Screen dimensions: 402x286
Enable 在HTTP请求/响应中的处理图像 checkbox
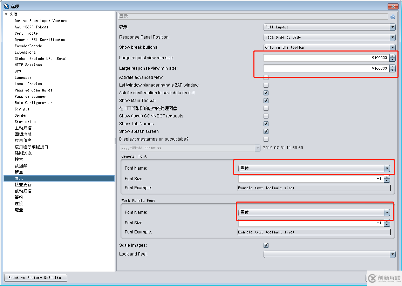[266, 108]
